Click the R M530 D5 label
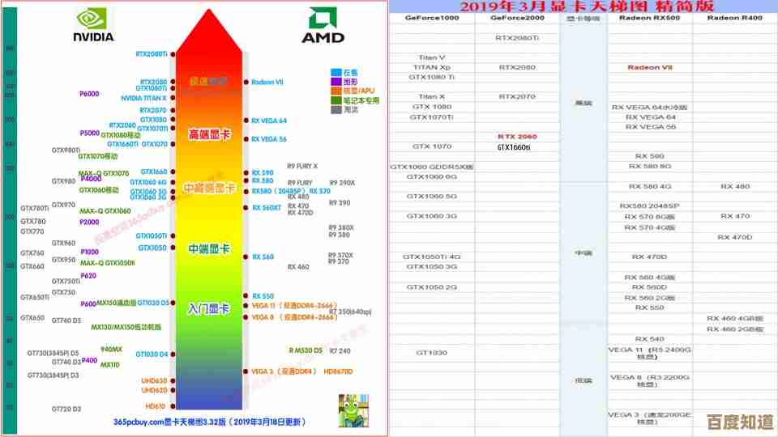This screenshot has width=778, height=437. pyautogui.click(x=306, y=350)
